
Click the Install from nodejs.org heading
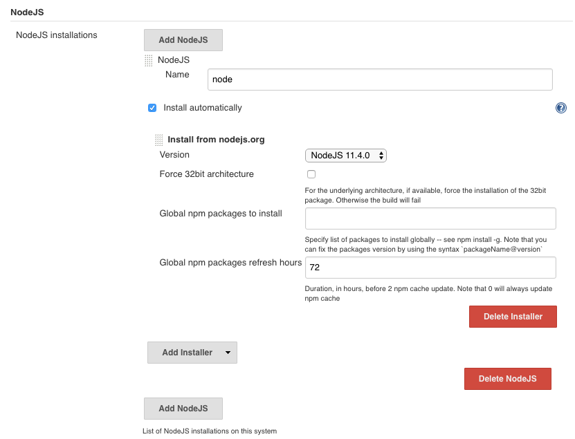point(216,140)
